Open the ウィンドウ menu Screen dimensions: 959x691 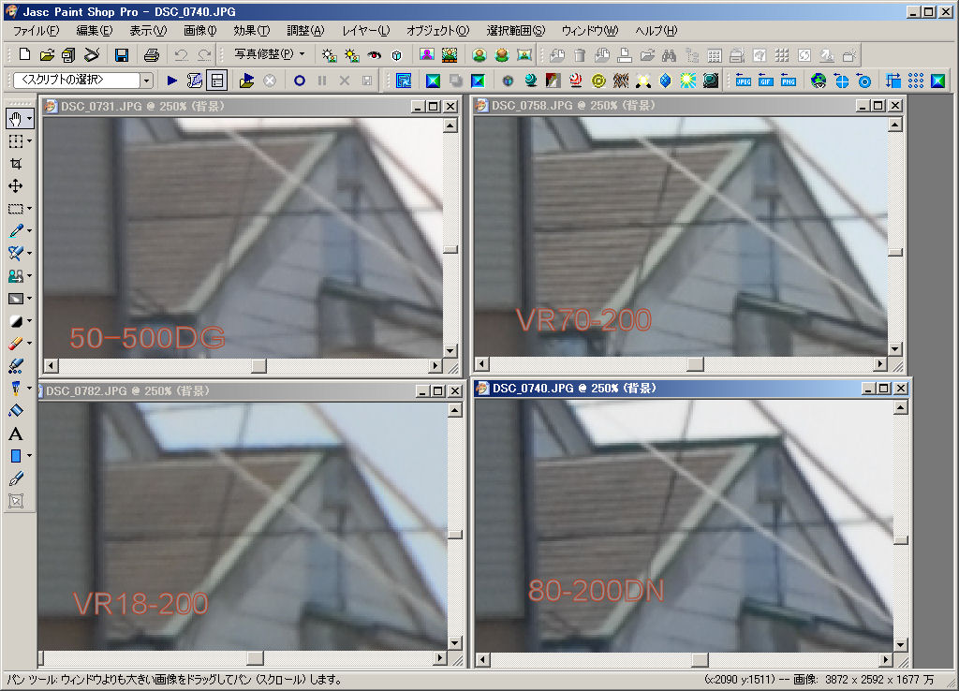click(590, 31)
